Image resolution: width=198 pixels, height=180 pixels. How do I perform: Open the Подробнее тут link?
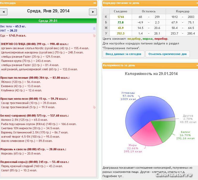tap(113, 176)
